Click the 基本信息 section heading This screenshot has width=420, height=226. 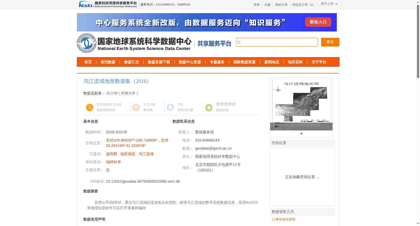(x=91, y=122)
